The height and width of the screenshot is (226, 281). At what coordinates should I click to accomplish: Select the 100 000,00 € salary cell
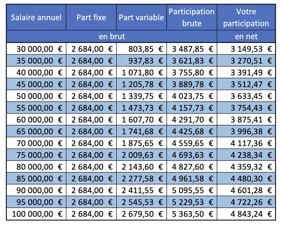tap(36, 214)
